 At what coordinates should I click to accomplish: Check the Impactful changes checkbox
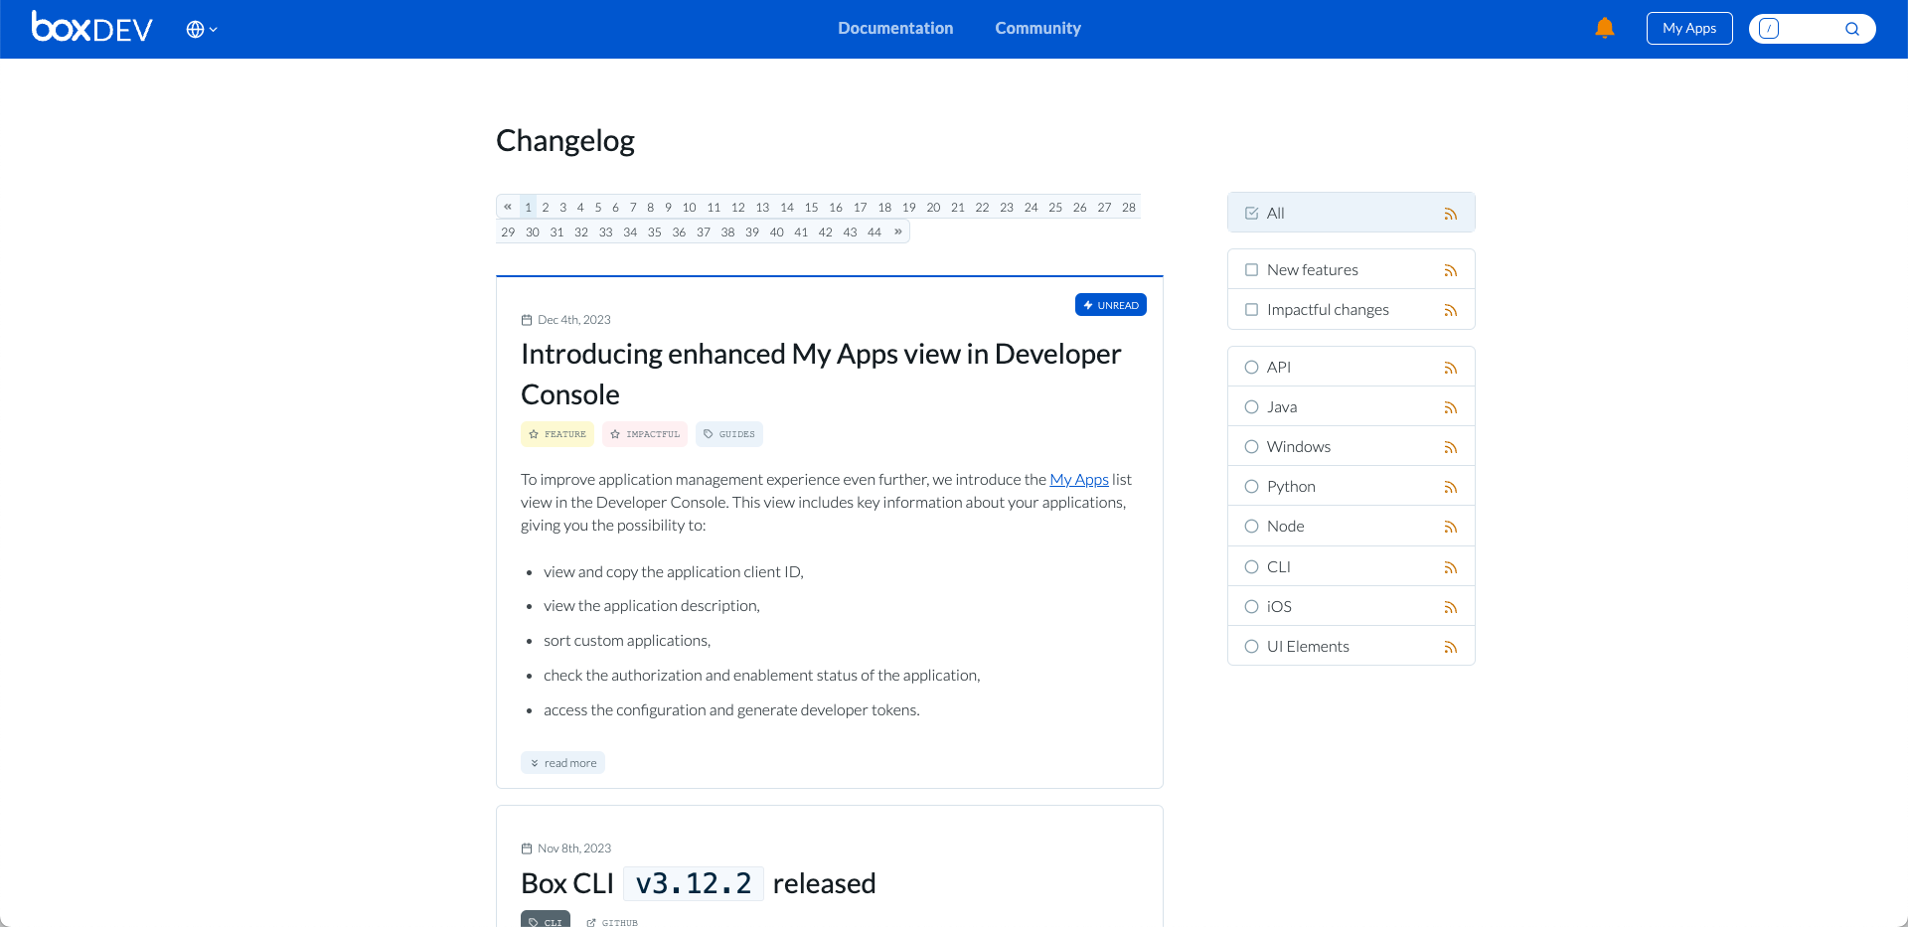(1251, 309)
